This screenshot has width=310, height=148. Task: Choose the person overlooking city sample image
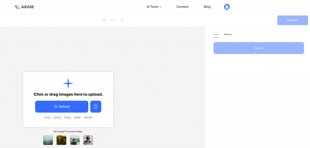[75, 140]
